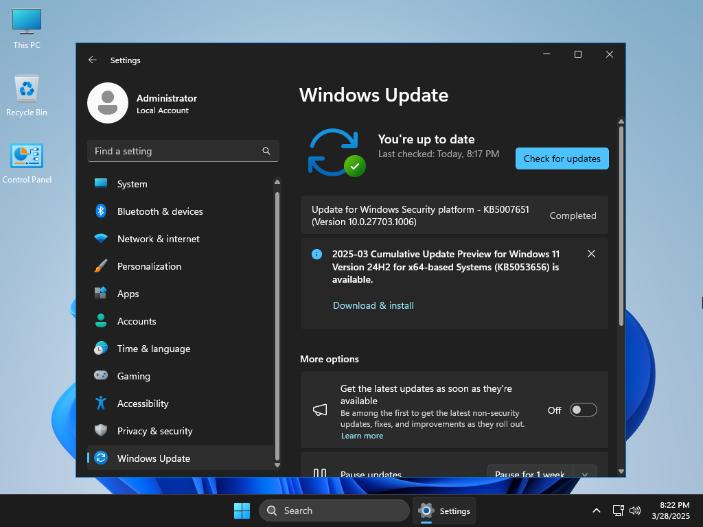
Task: Click the System monitor icon in sidebar
Action: point(101,183)
